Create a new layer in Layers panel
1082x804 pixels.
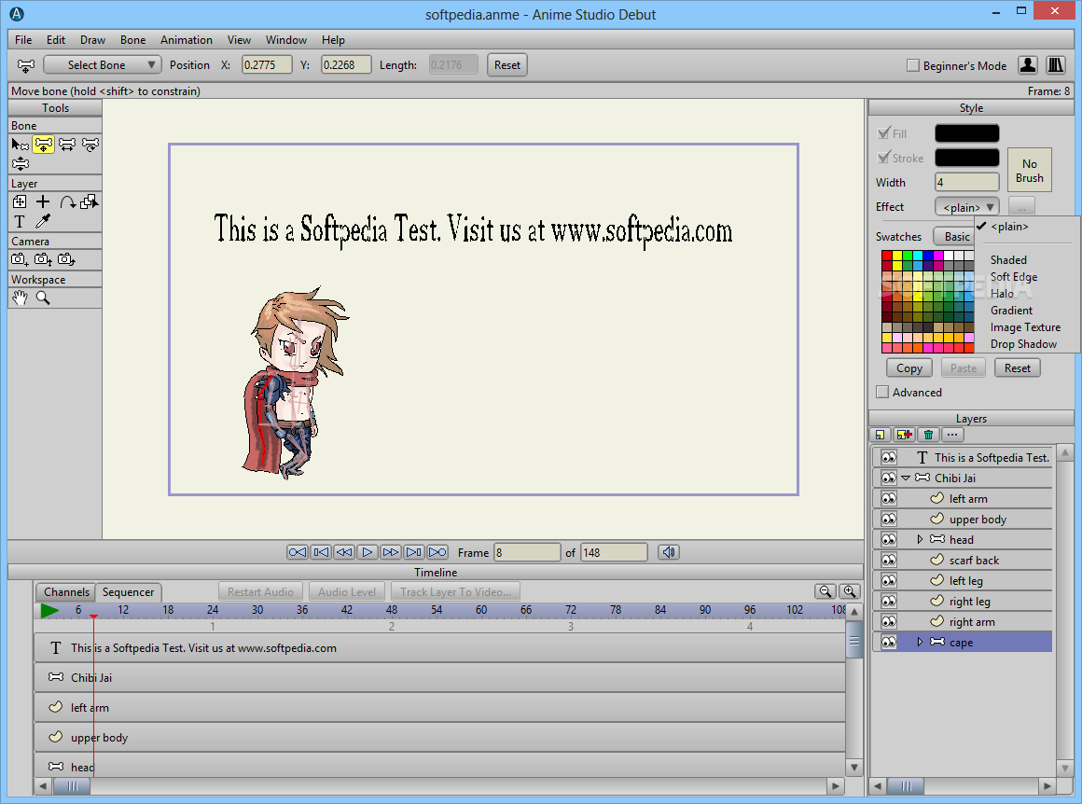point(880,435)
